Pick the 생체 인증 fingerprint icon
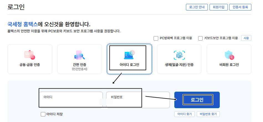 [179, 55]
